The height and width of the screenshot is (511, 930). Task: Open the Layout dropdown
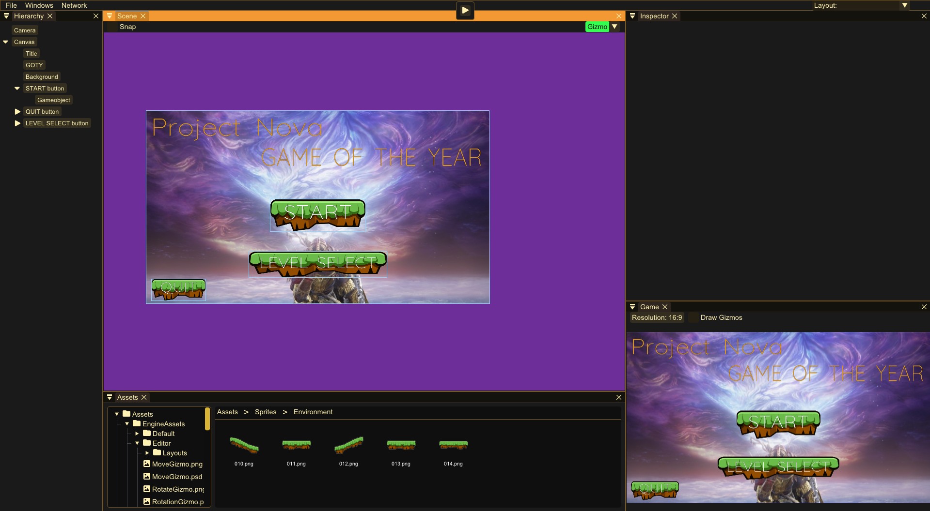tap(904, 5)
